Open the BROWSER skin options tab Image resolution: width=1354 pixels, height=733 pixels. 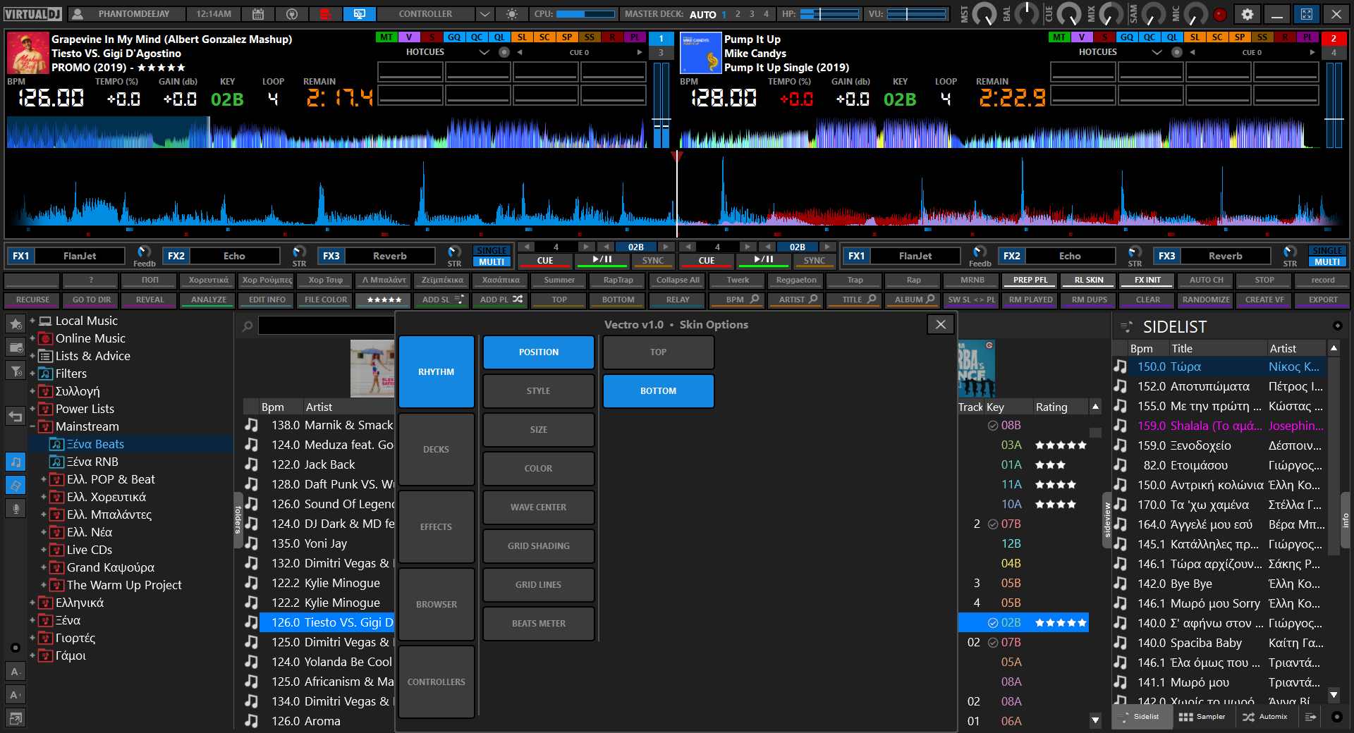437,604
